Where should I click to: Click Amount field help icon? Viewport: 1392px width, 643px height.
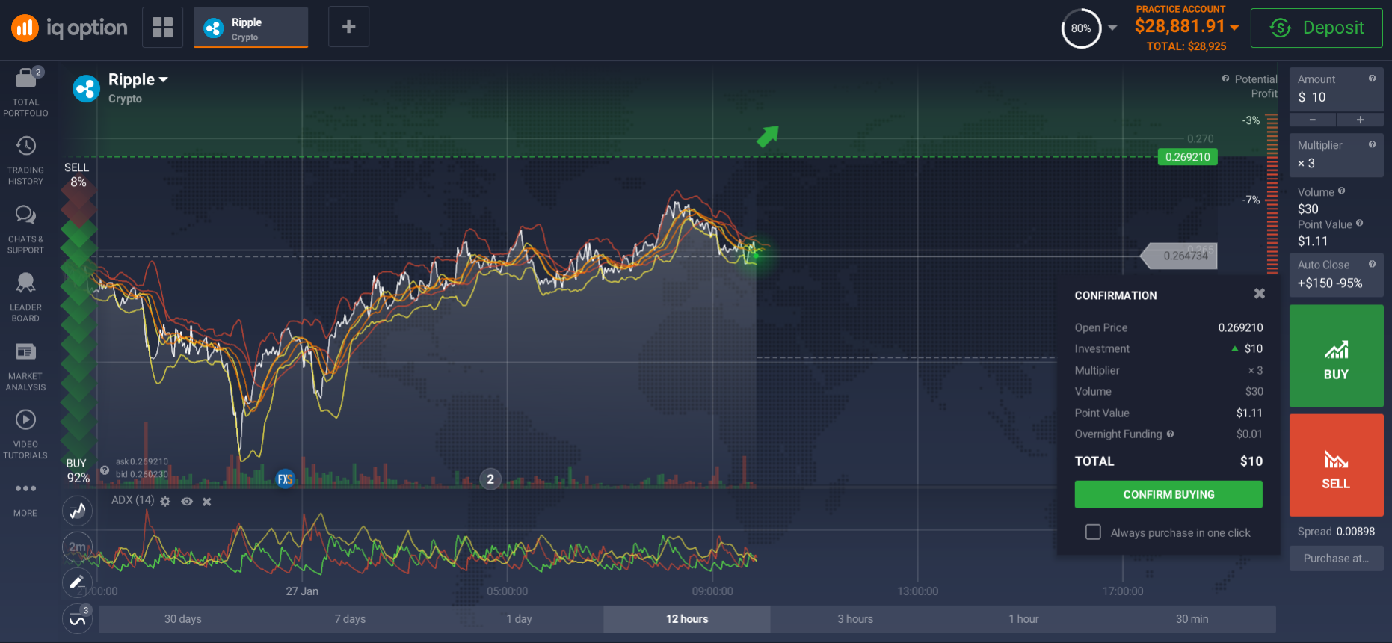point(1372,79)
